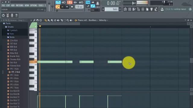Click the browser search icon in header
The height and width of the screenshot is (108, 193).
tap(9, 20)
